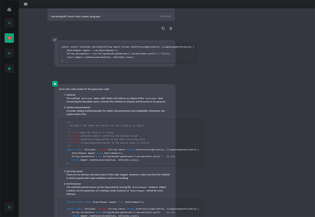The image size is (315, 217).
Task: Click the NF user avatar badge
Action: coord(55,40)
